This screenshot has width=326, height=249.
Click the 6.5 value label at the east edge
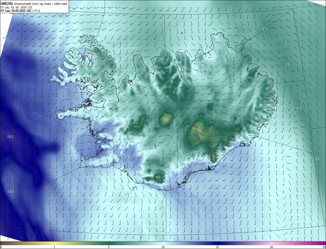[x=317, y=159]
